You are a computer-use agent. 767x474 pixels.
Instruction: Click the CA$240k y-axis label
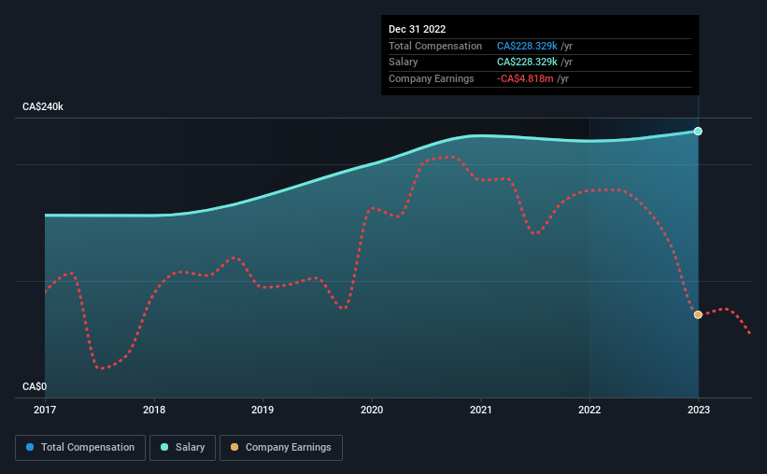(x=43, y=106)
